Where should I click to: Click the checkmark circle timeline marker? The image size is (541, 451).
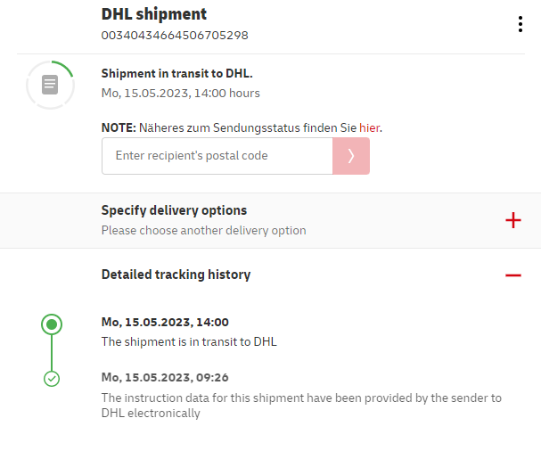tap(52, 379)
